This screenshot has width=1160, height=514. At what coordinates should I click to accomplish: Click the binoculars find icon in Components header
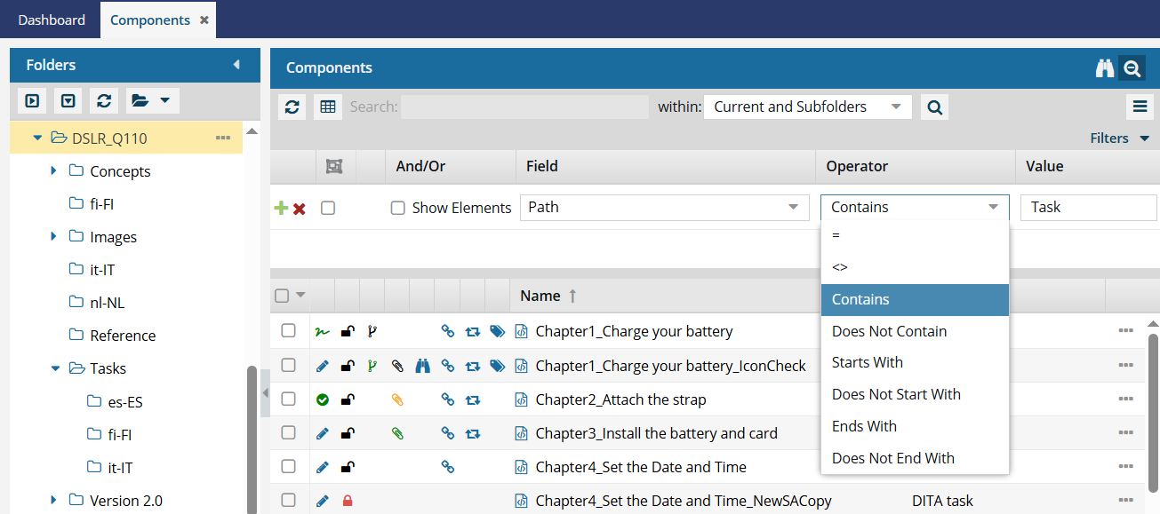tap(1105, 68)
